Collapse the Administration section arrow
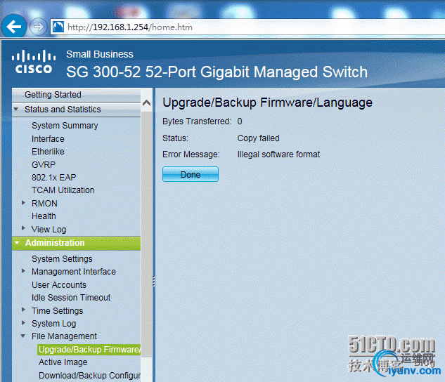The height and width of the screenshot is (382, 445). pos(17,242)
